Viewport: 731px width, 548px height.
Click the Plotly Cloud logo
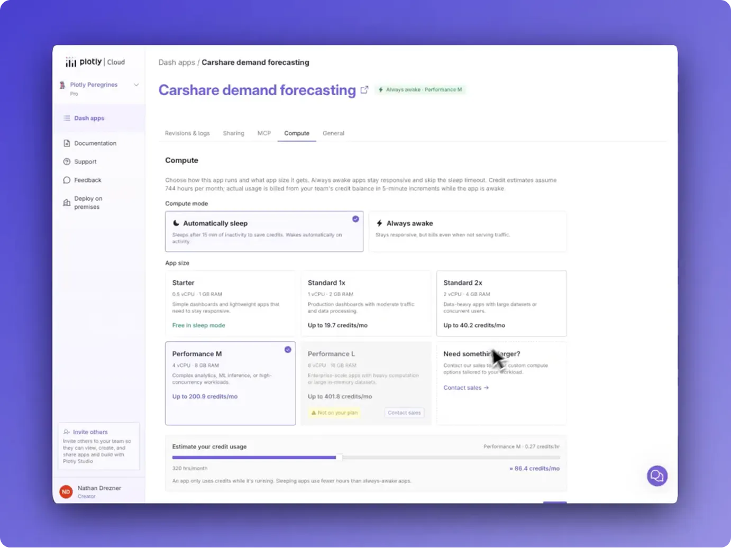pos(95,62)
